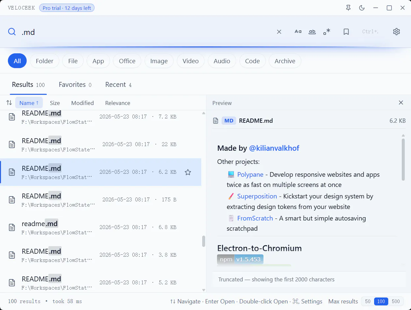Switch to dark mode with moon icon
The height and width of the screenshot is (310, 411).
click(x=362, y=8)
